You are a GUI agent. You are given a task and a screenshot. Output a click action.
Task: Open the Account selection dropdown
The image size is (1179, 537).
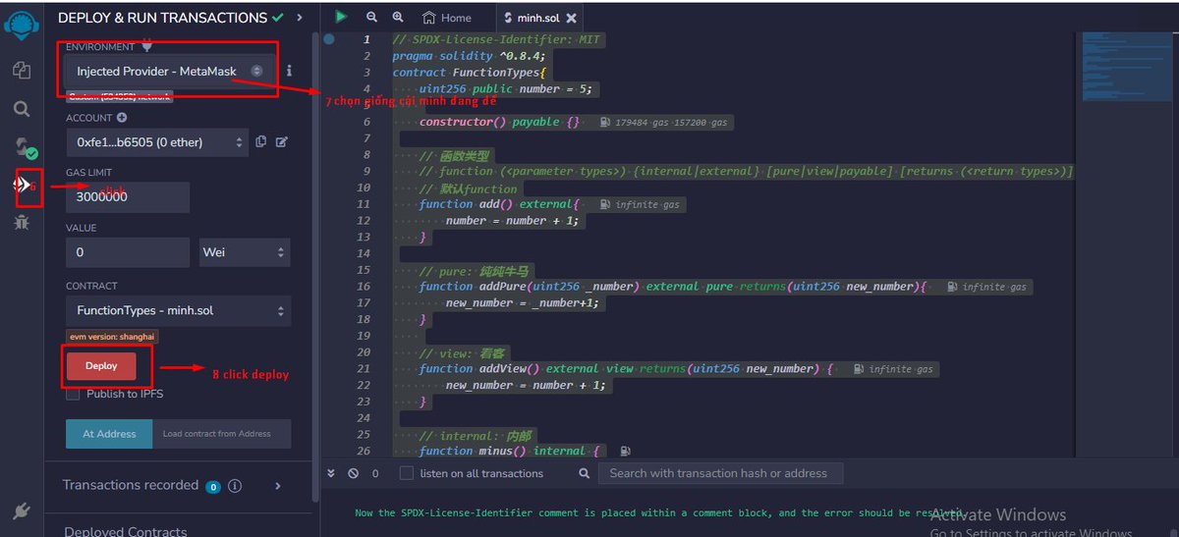(156, 142)
